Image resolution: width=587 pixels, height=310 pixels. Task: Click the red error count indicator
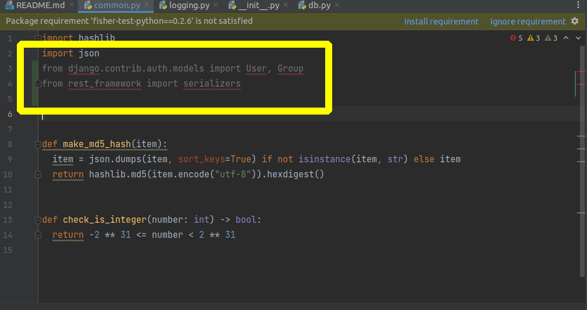coord(516,38)
